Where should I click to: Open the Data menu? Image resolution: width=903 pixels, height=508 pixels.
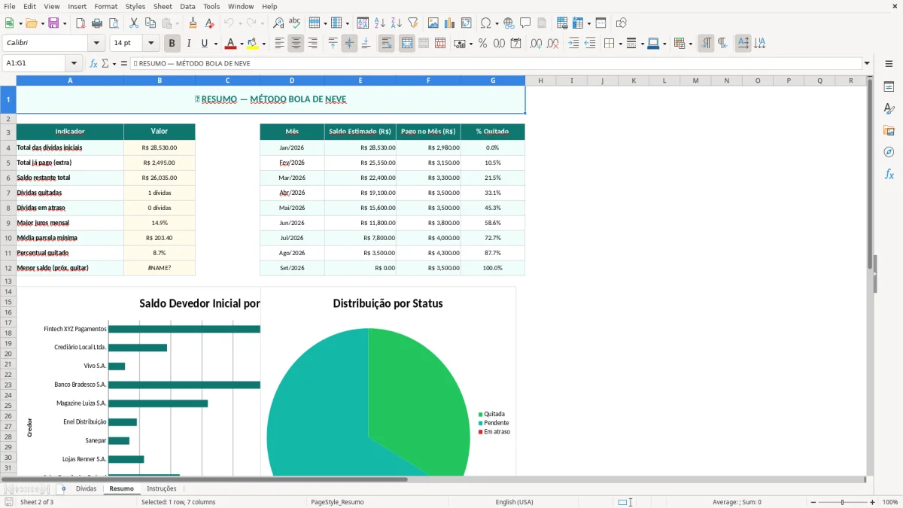(x=187, y=6)
